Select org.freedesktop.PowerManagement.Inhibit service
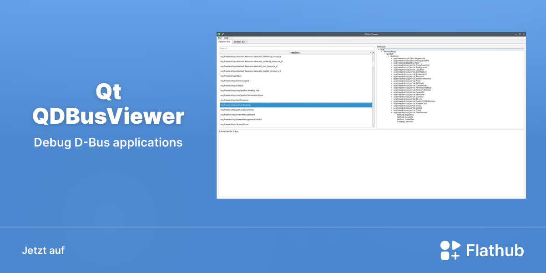The image size is (546, 273). pyautogui.click(x=296, y=119)
